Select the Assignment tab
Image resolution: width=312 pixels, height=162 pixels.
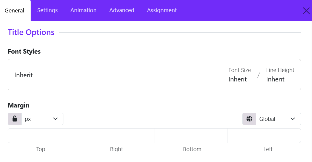pyautogui.click(x=162, y=10)
